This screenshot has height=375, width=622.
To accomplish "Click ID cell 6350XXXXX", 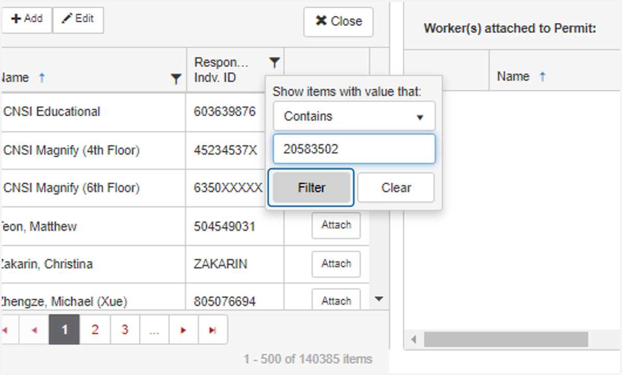I will [228, 188].
